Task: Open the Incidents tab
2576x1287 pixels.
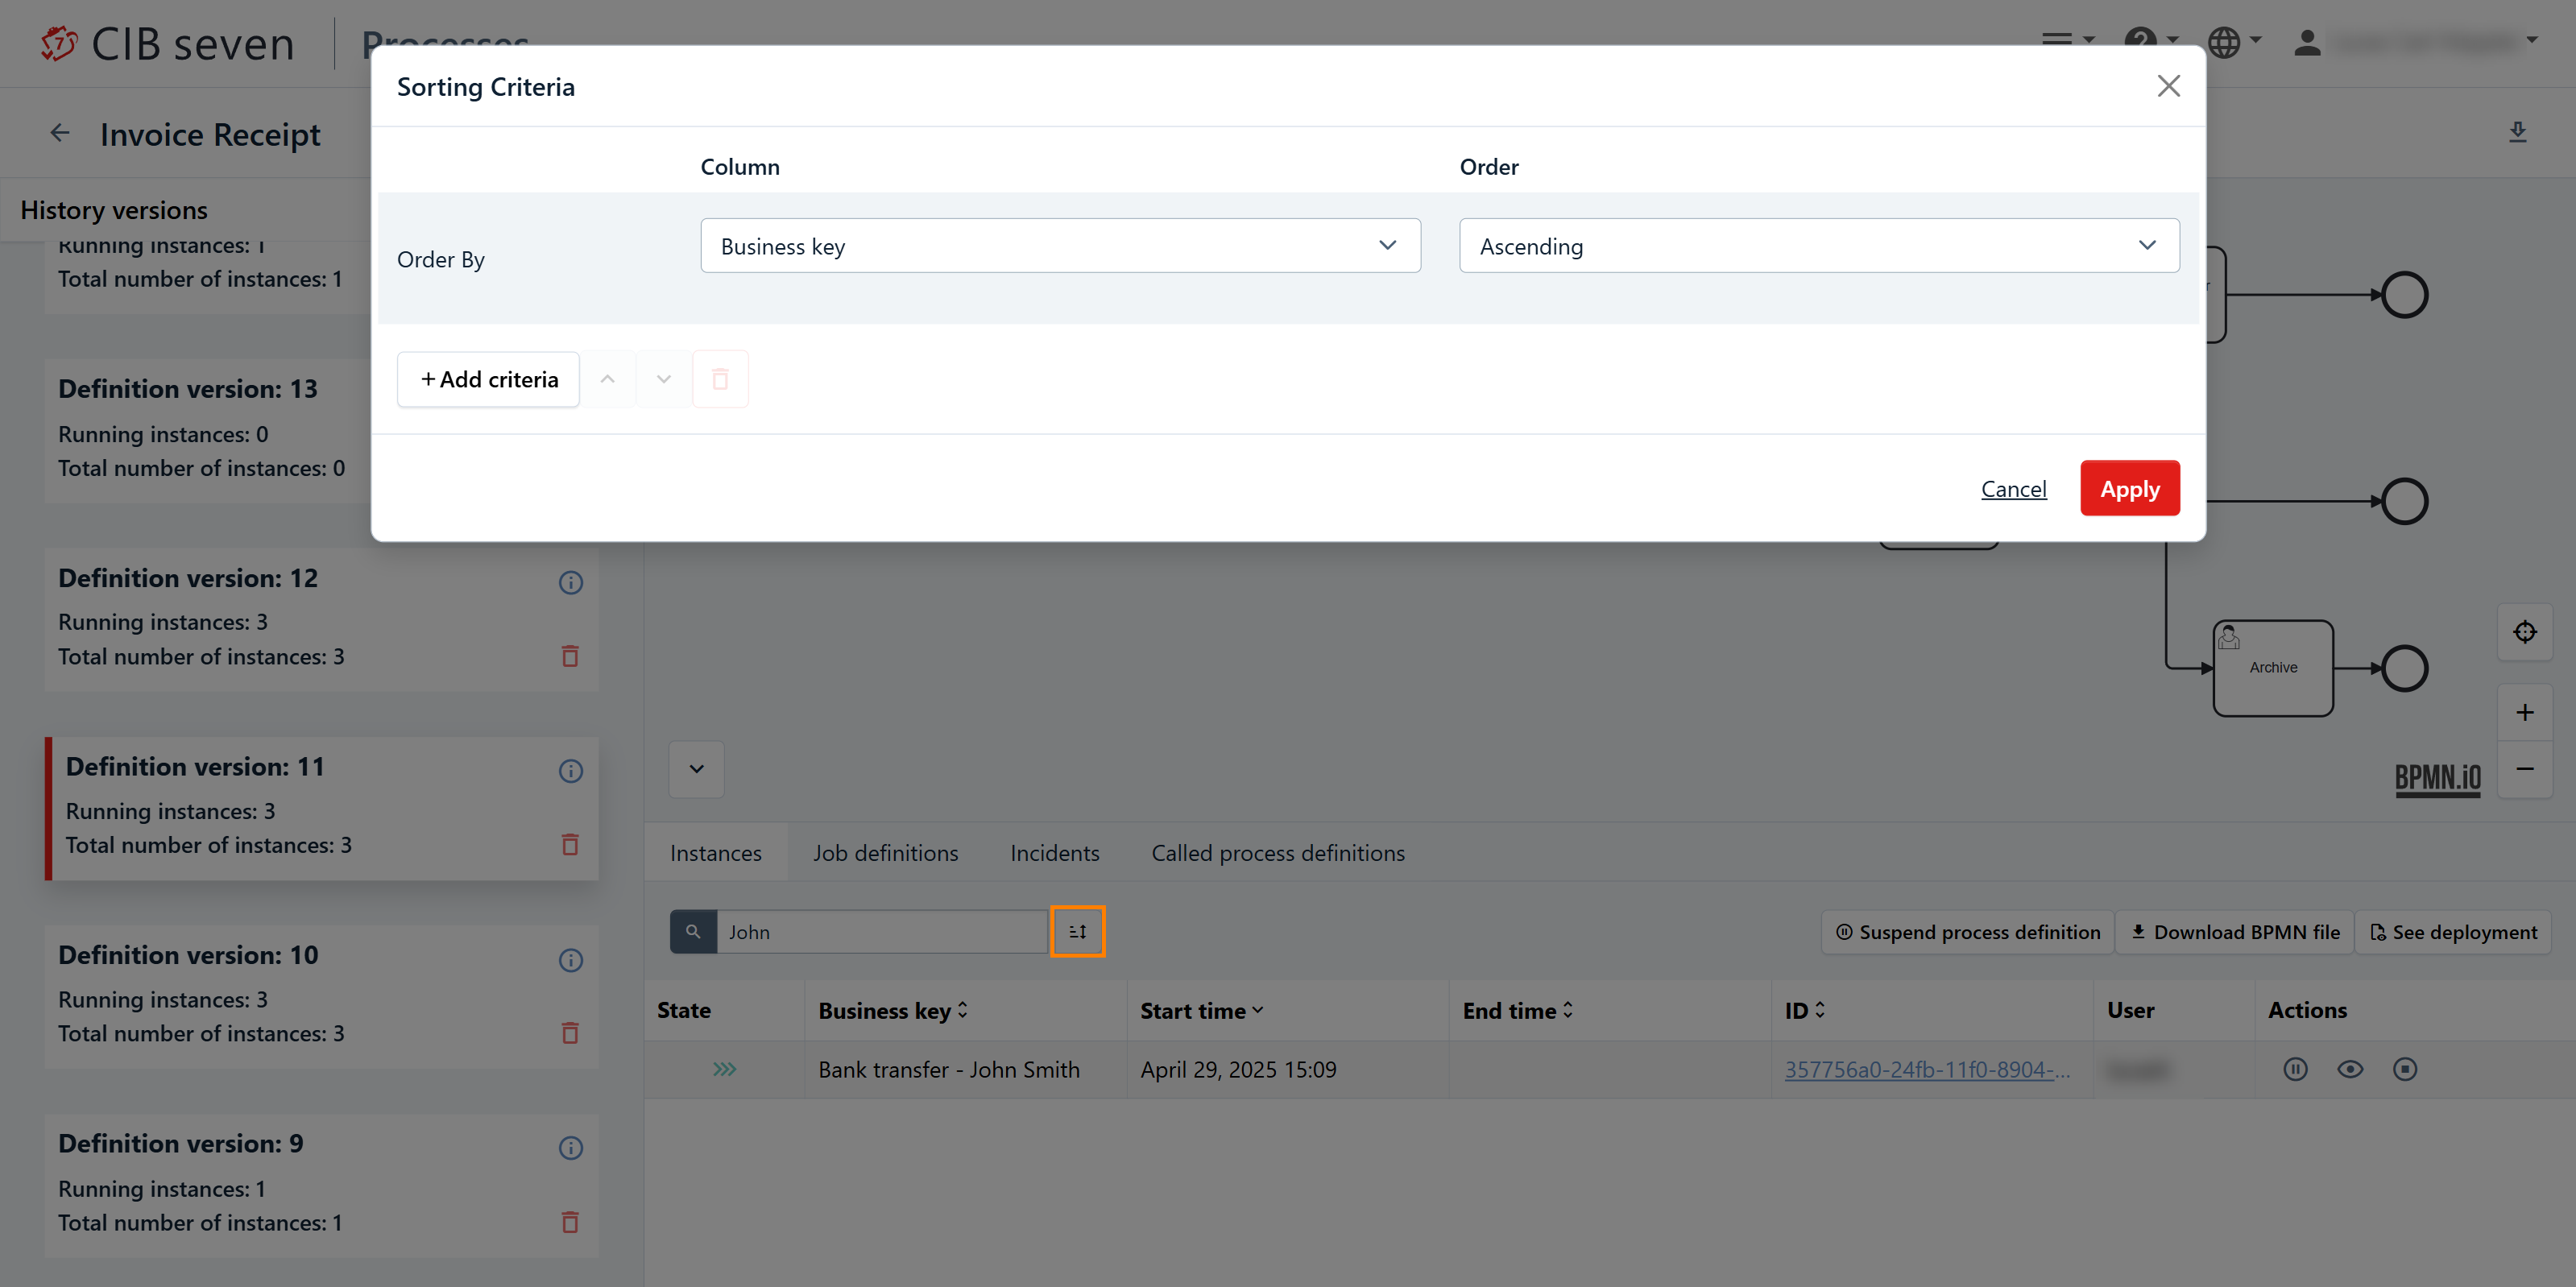Action: click(1054, 853)
